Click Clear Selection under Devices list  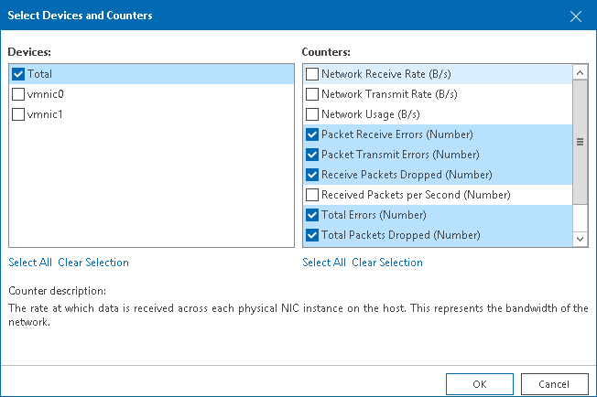[x=93, y=263]
